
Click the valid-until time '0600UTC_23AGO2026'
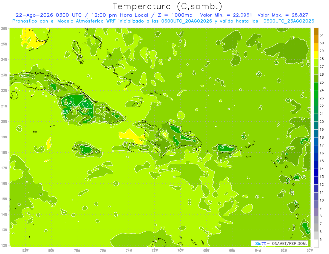click(289, 21)
